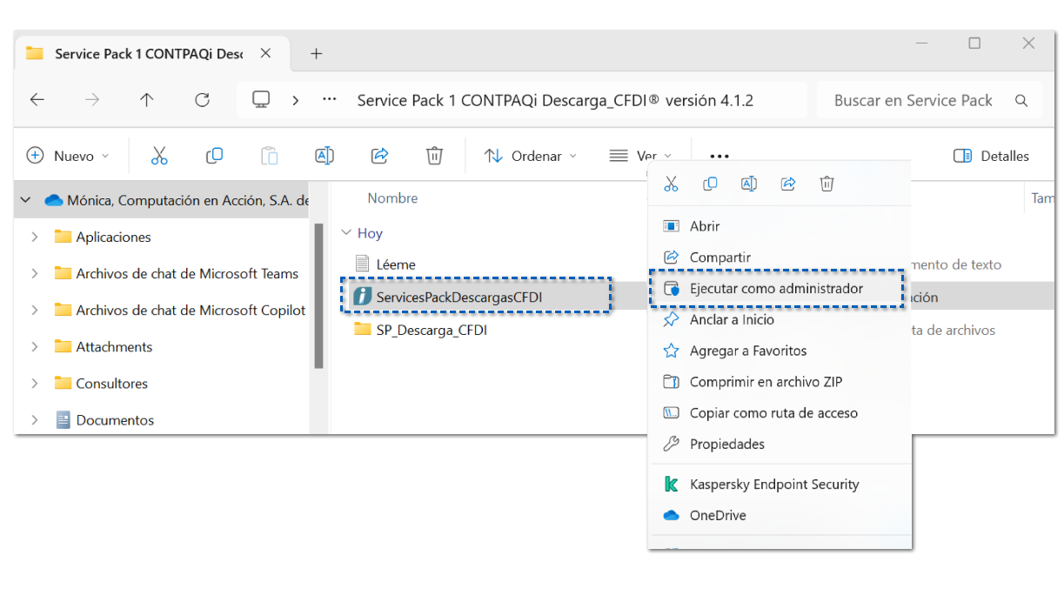Select the ServicesPackDescargasCFDI file

click(459, 297)
